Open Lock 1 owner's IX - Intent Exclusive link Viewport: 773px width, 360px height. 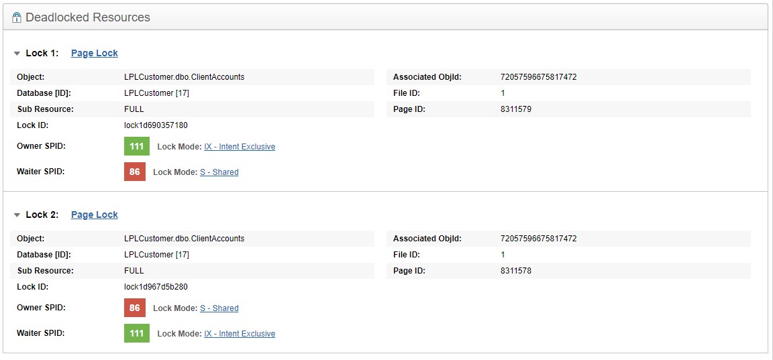point(240,147)
